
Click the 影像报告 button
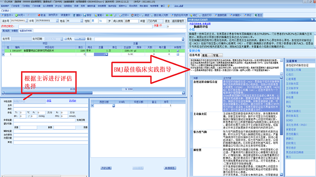pyautogui.click(x=170, y=168)
